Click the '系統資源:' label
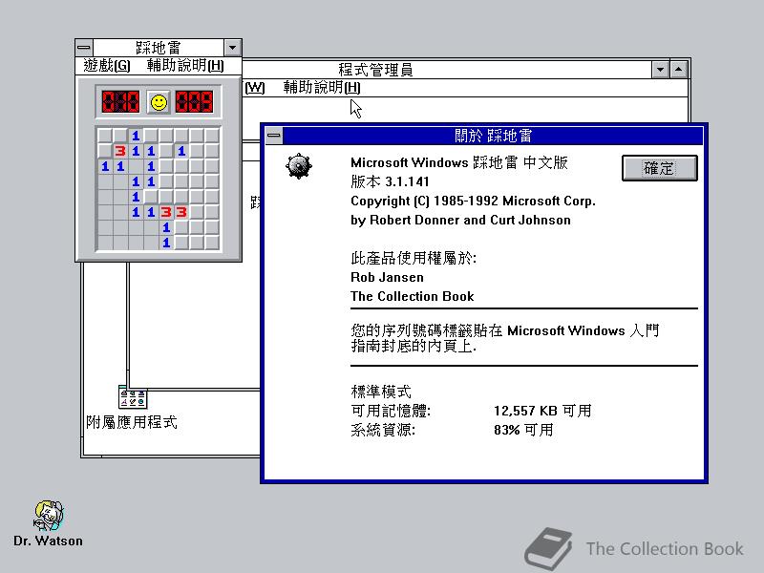This screenshot has width=764, height=573. [383, 431]
